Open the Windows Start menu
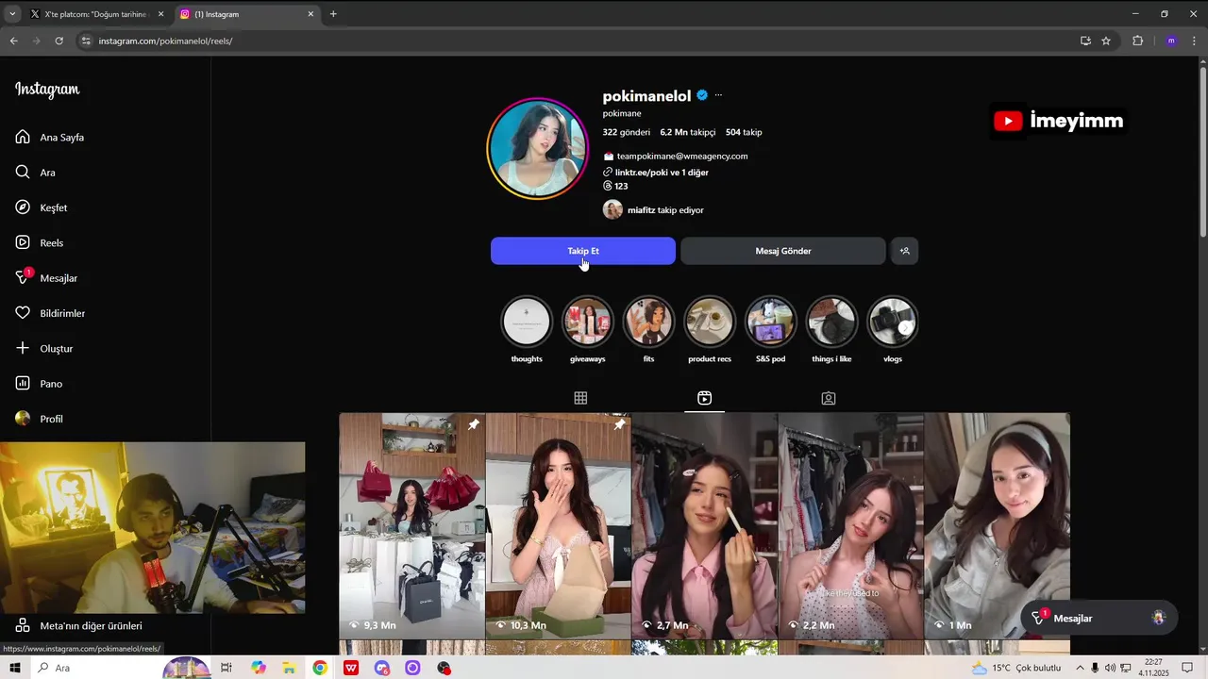Screen dimensions: 1208x679 pyautogui.click(x=14, y=668)
